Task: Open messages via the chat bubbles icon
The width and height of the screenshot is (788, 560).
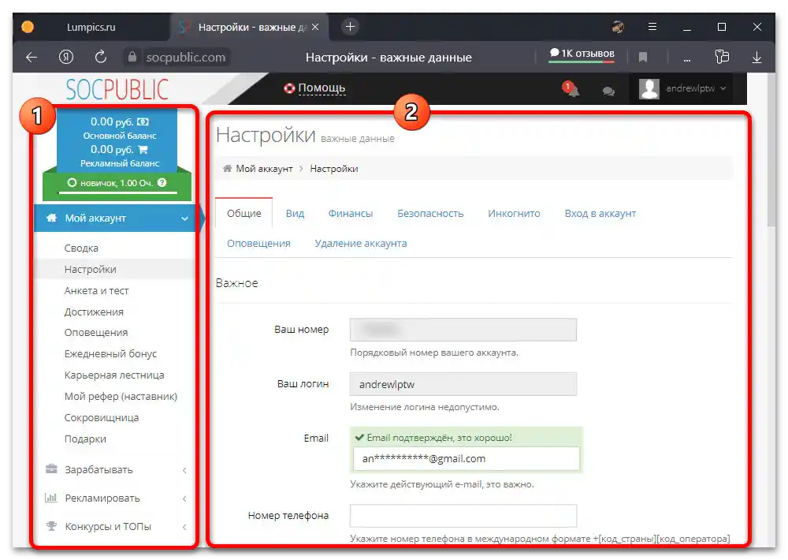Action: pos(608,91)
